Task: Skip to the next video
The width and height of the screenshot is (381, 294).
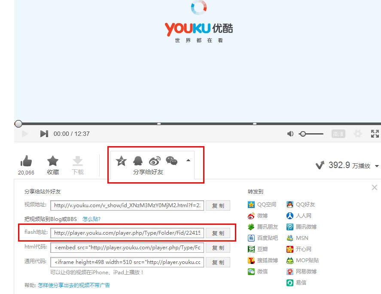Action: coord(44,134)
